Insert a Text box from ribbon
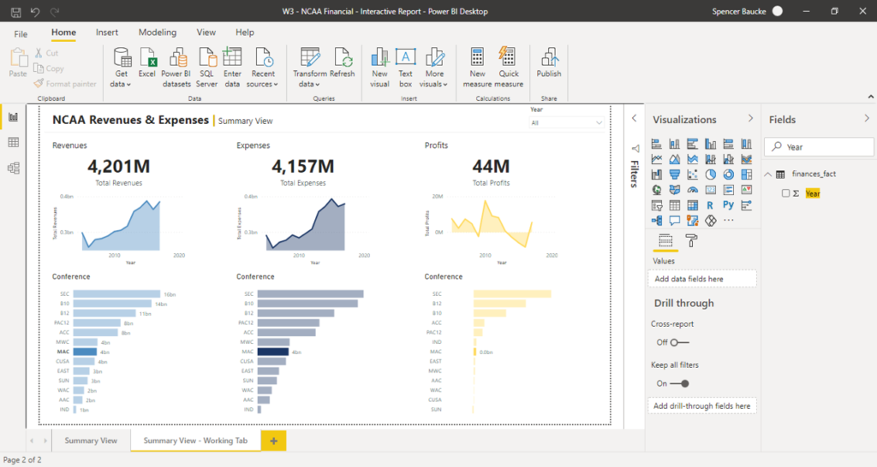 405,60
